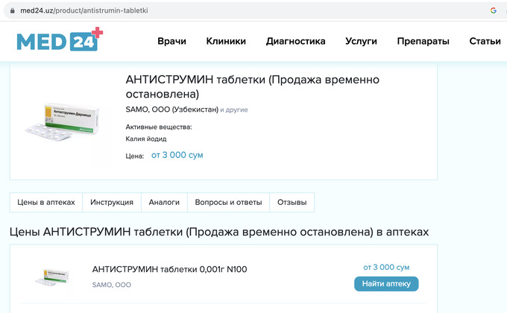Click the Калия йодид active substance
Image resolution: width=507 pixels, height=313 pixels.
146,139
